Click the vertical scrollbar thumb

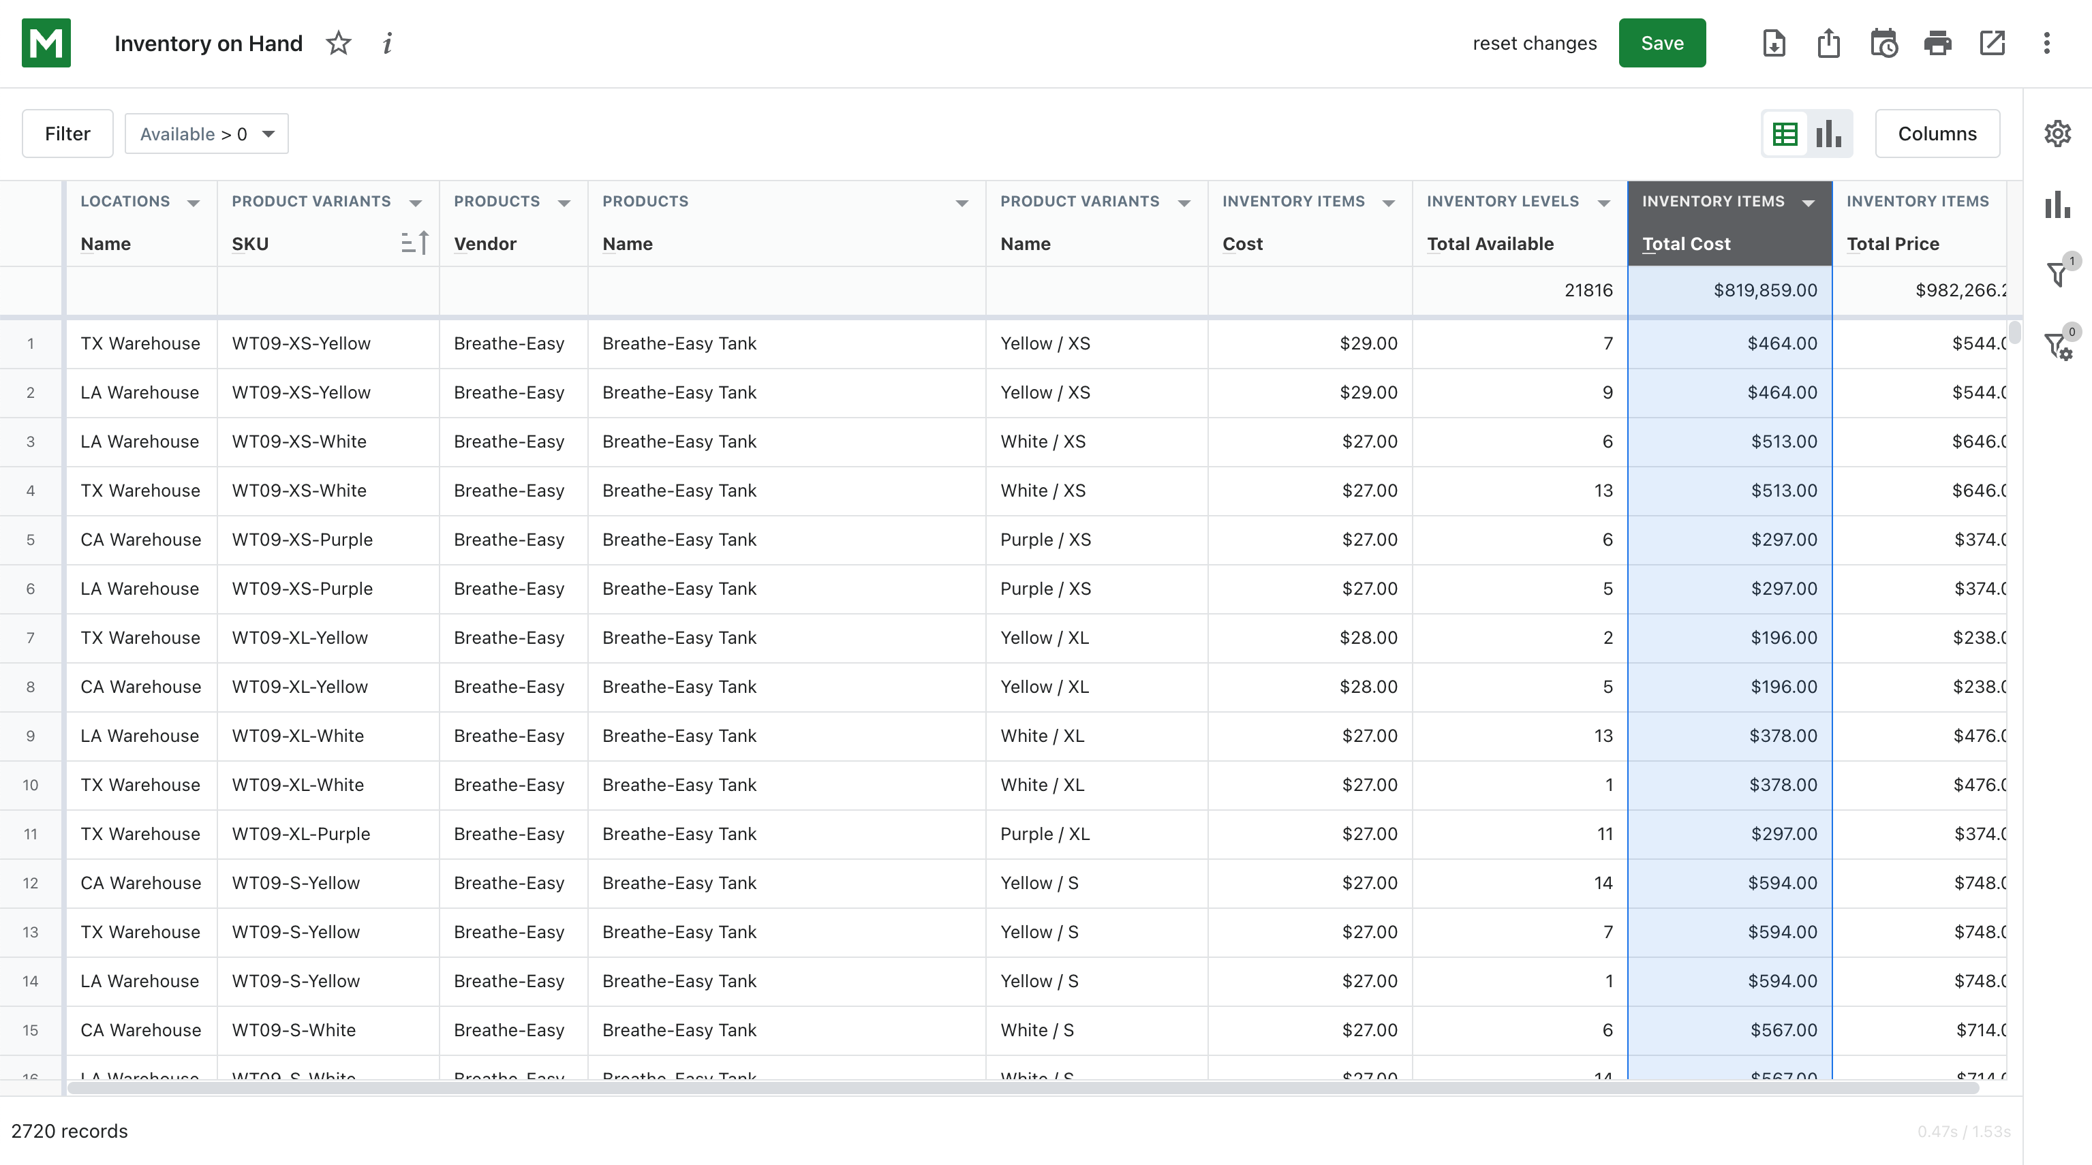click(x=2014, y=332)
